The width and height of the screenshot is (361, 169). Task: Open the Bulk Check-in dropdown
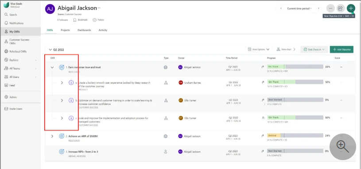(314, 49)
